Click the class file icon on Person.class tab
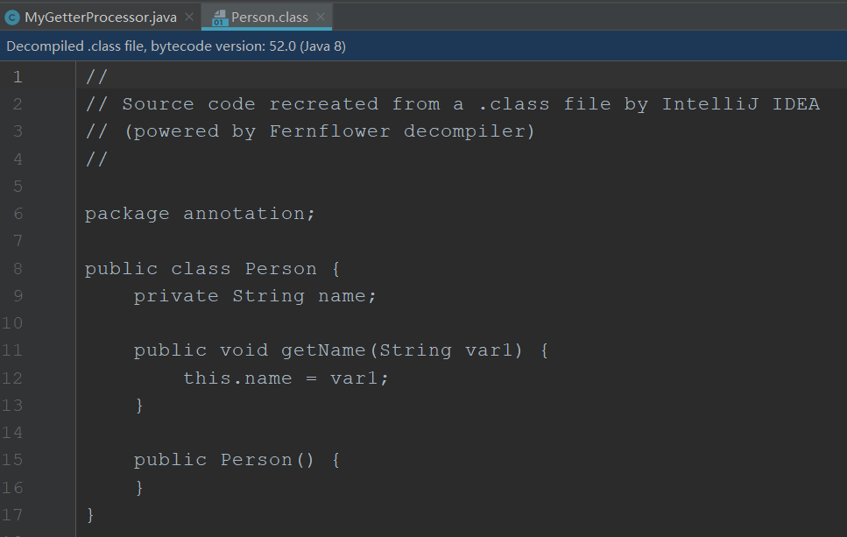This screenshot has height=537, width=847. click(219, 18)
